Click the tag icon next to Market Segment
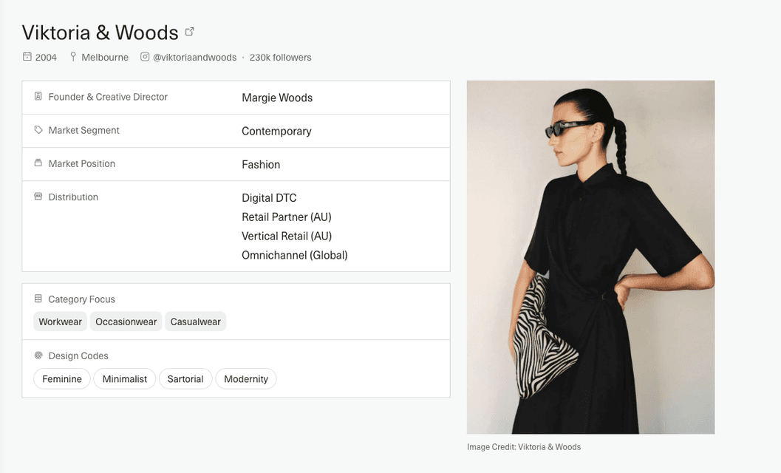781x473 pixels. tap(38, 130)
